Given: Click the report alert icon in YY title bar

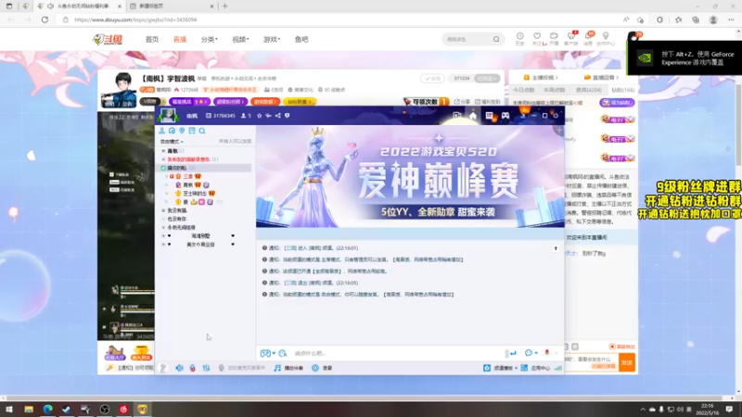Looking at the screenshot, I should 287,115.
